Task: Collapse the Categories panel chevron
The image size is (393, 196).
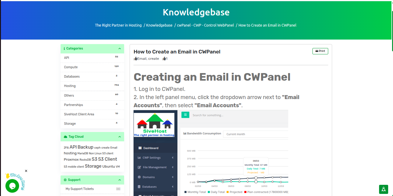Action: coord(119,49)
